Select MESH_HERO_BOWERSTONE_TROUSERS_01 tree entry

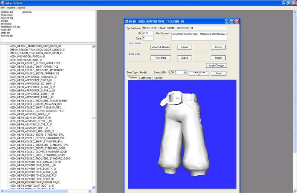(35, 183)
